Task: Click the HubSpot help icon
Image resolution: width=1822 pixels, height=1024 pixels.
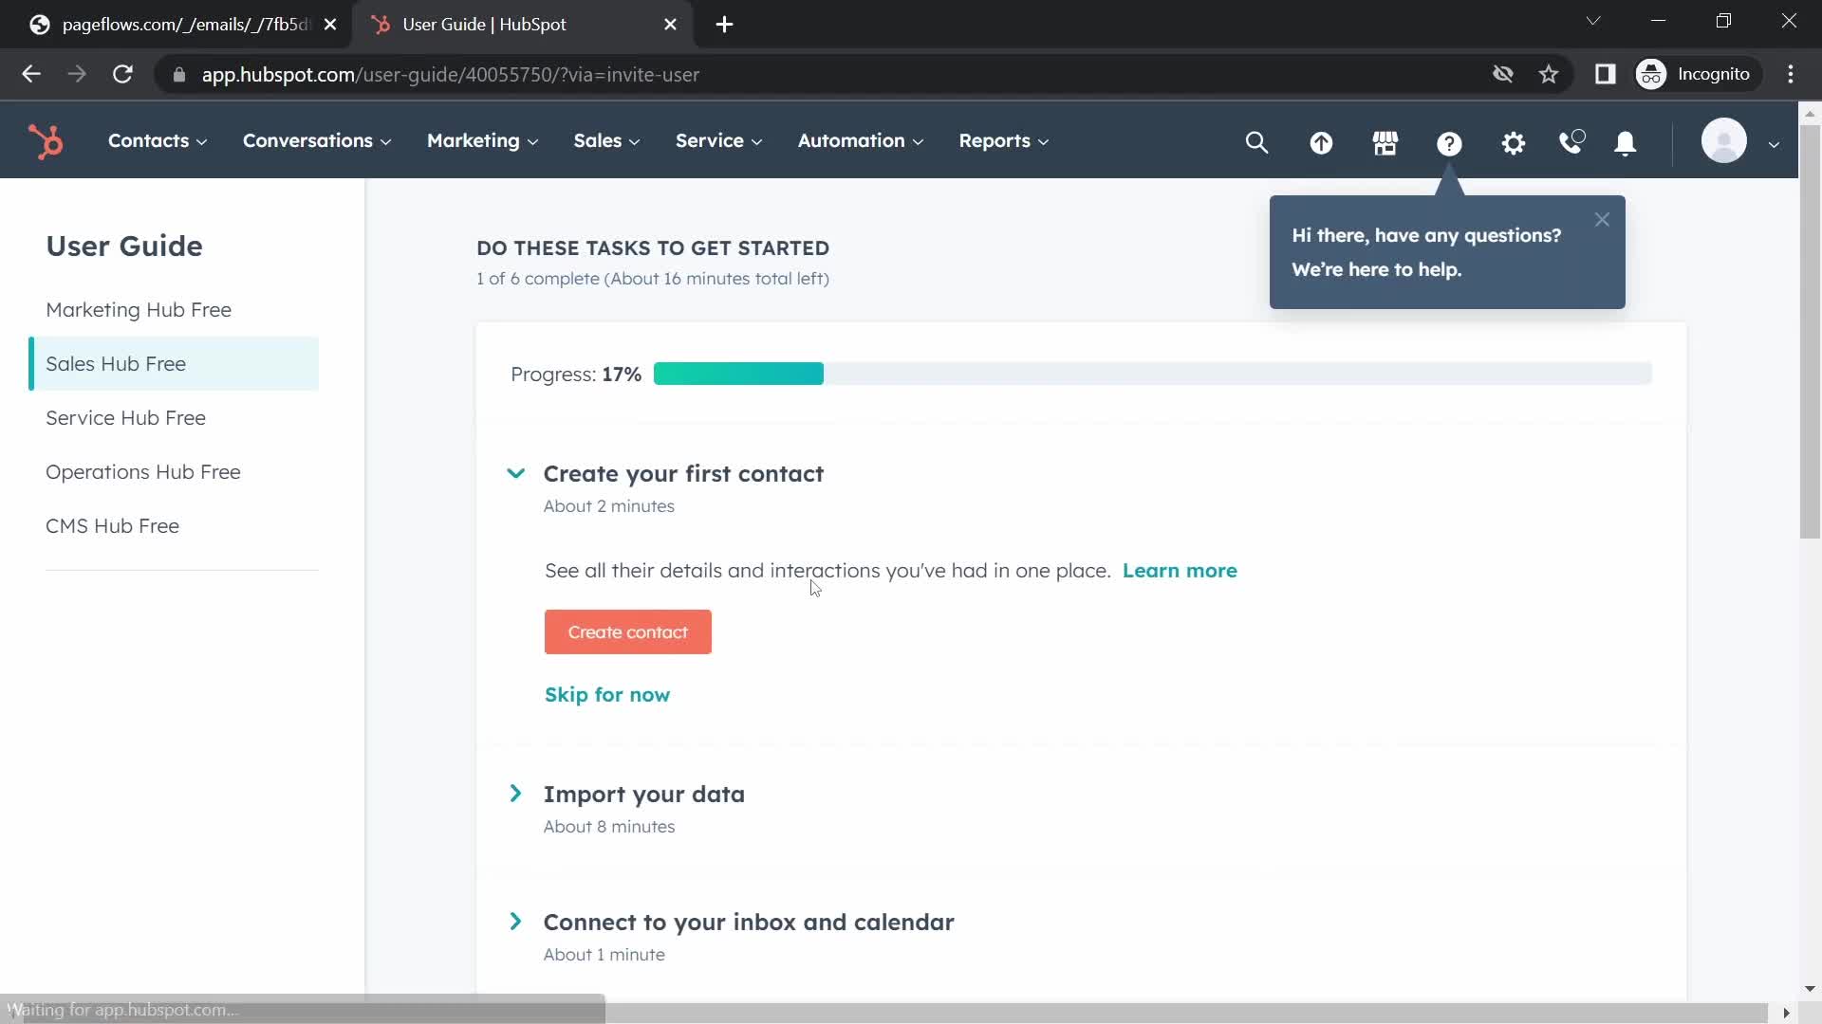Action: [1448, 141]
